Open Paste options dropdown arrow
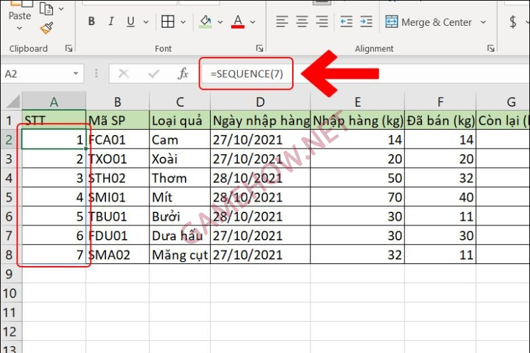The width and height of the screenshot is (530, 353). 19,29
